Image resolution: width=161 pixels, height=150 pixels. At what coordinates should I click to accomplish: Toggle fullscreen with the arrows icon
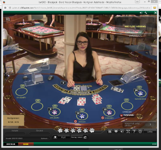[x=128, y=131]
